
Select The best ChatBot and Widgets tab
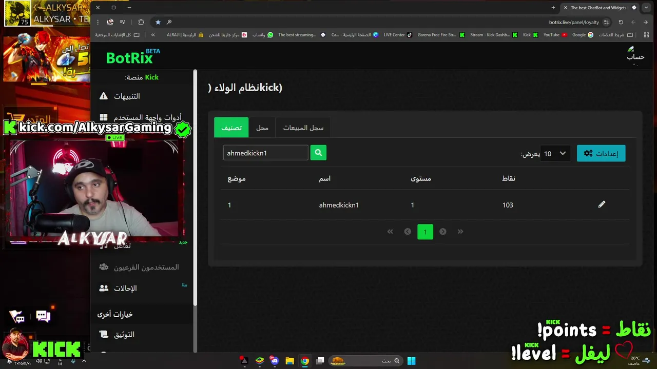pos(599,8)
